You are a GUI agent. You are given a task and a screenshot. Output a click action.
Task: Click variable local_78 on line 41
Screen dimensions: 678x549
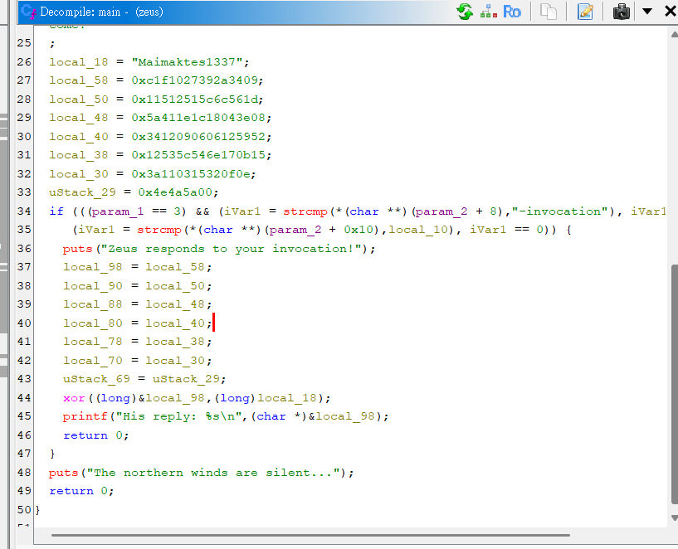click(x=93, y=341)
